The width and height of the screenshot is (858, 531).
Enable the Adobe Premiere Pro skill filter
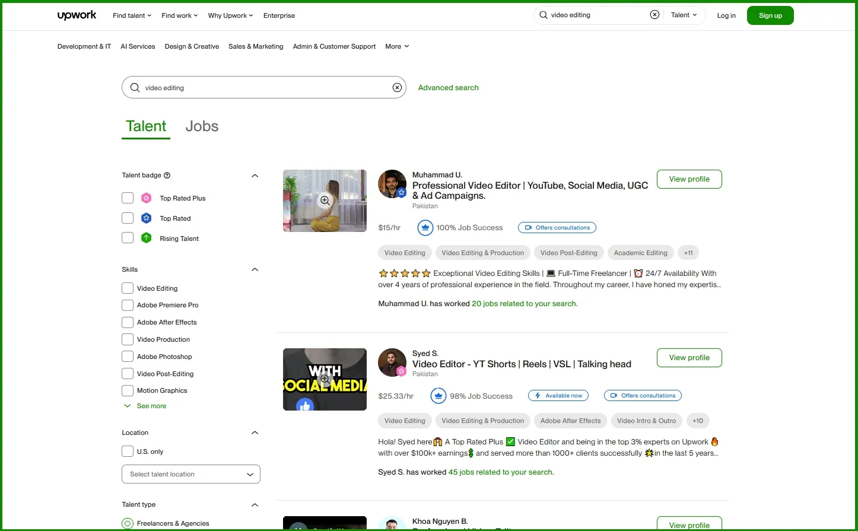pyautogui.click(x=128, y=305)
